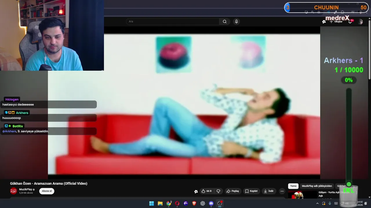Open the purple F app on the taskbar

pyautogui.click(x=186, y=203)
